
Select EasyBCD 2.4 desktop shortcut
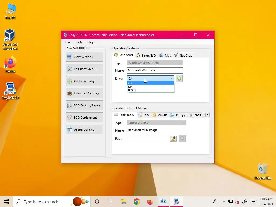tap(11, 91)
